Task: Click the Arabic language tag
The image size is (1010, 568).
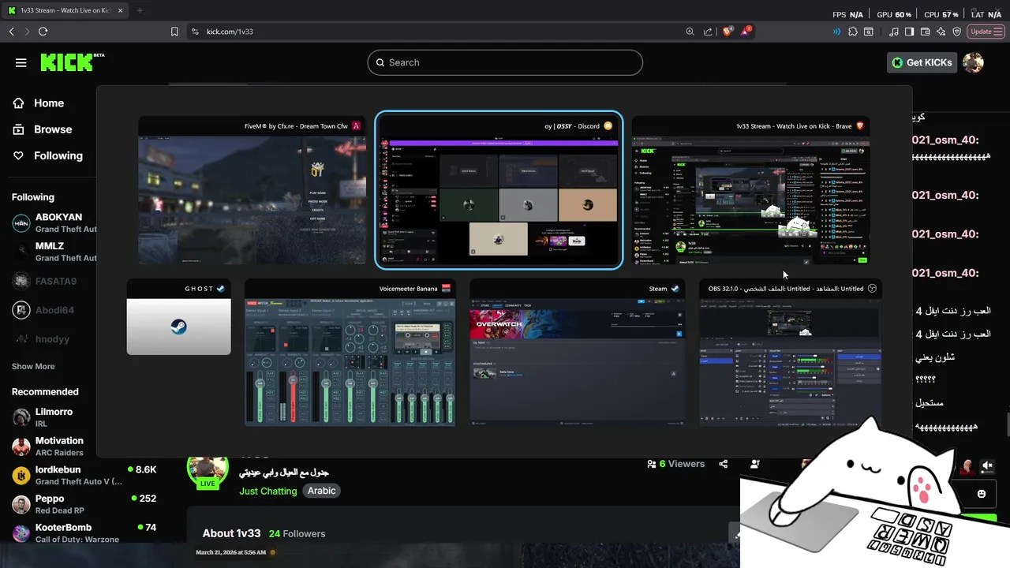Action: [321, 491]
